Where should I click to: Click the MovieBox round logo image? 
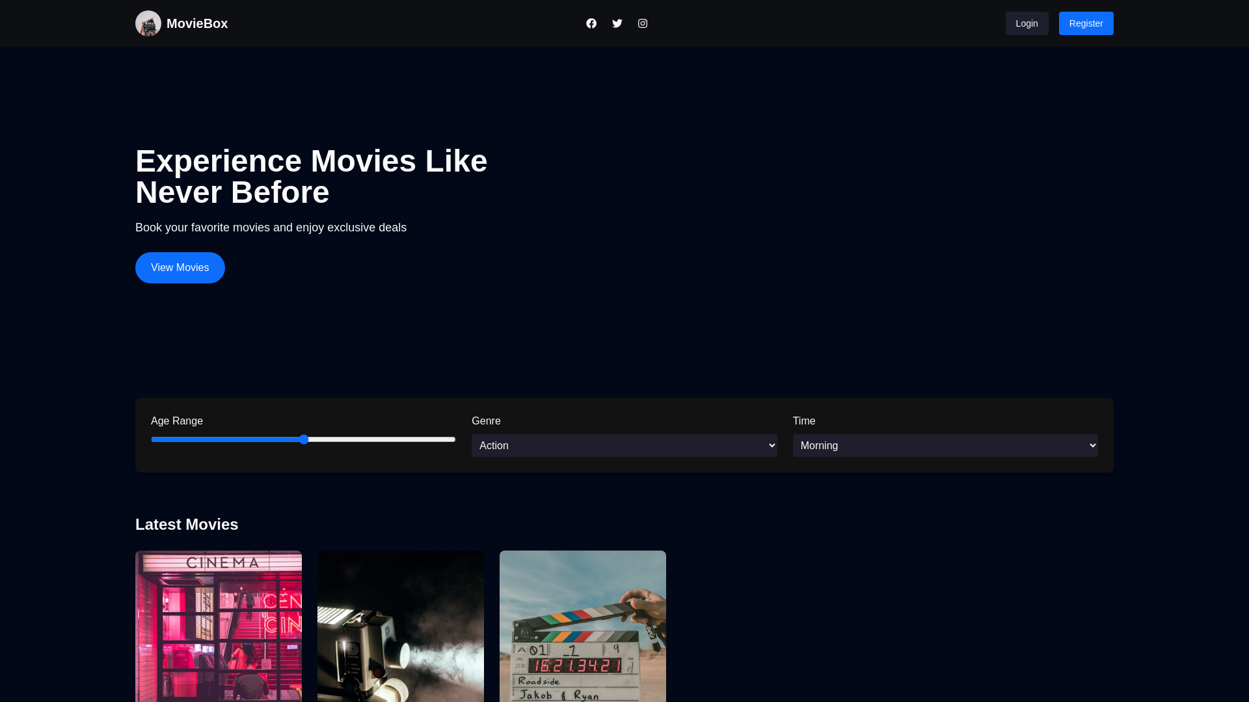click(148, 23)
